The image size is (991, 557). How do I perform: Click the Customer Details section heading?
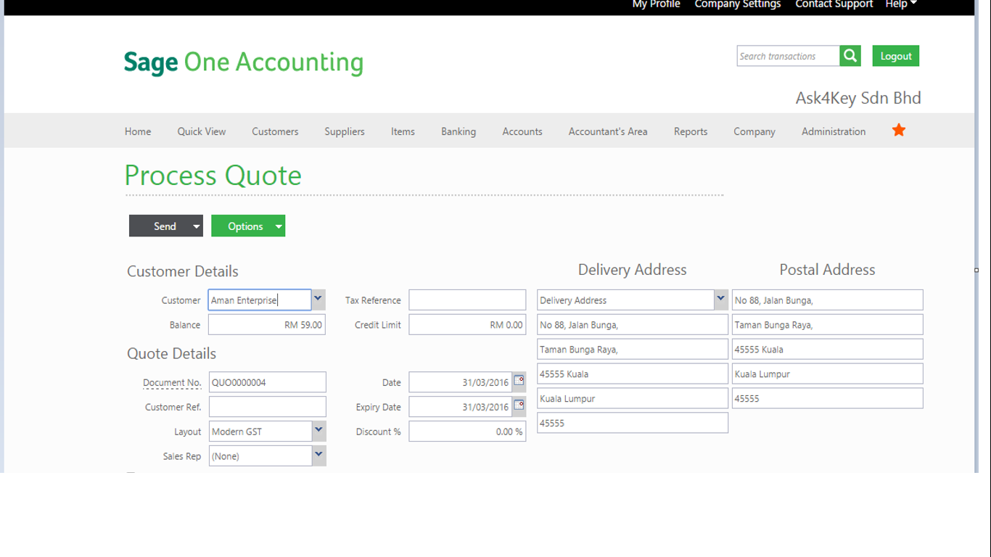[183, 271]
